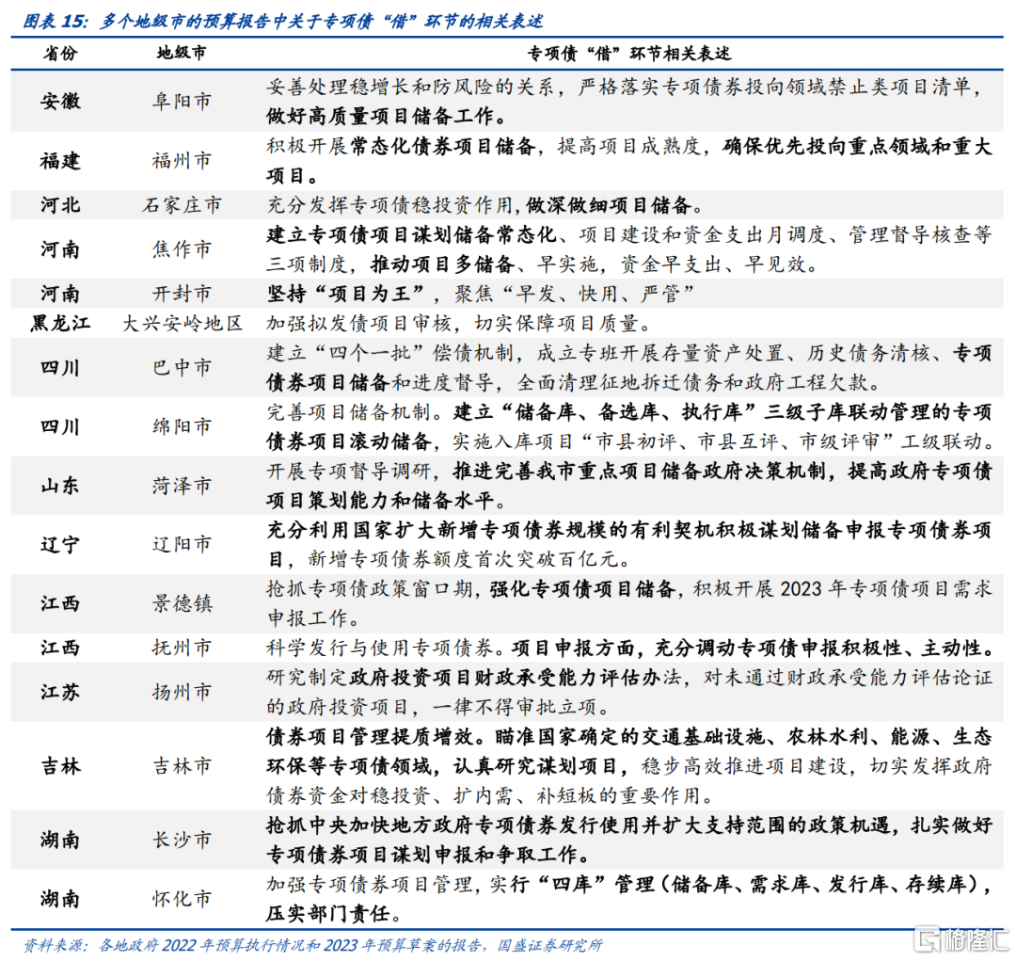Viewport: 1016px width, 961px height.
Task: Click the text '建立专项债项目谋划储备常态化'
Action: [x=411, y=234]
